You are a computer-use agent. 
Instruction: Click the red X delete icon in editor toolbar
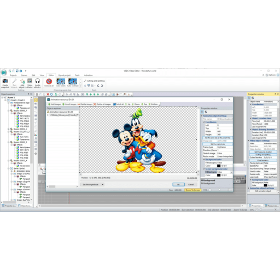pyautogui.click(x=48, y=94)
